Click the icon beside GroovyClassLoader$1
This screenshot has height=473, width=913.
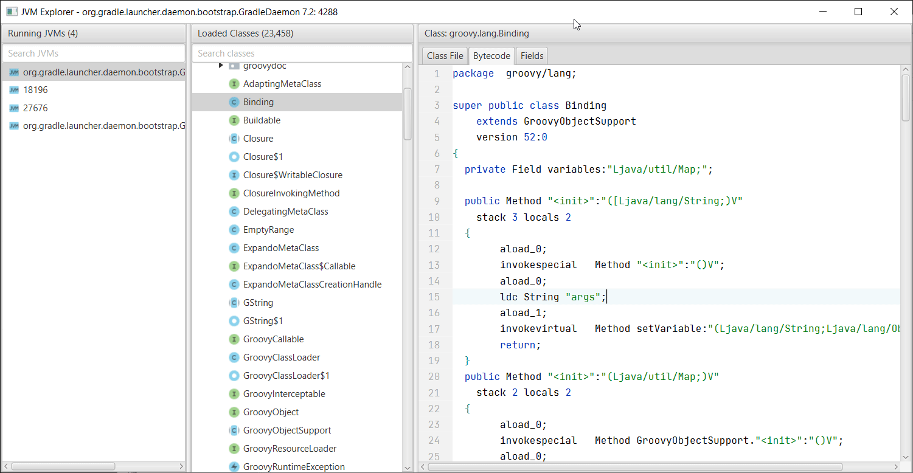[234, 376]
